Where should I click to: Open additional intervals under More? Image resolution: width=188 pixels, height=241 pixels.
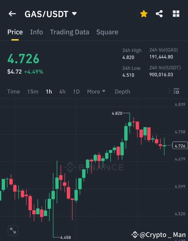96,91
